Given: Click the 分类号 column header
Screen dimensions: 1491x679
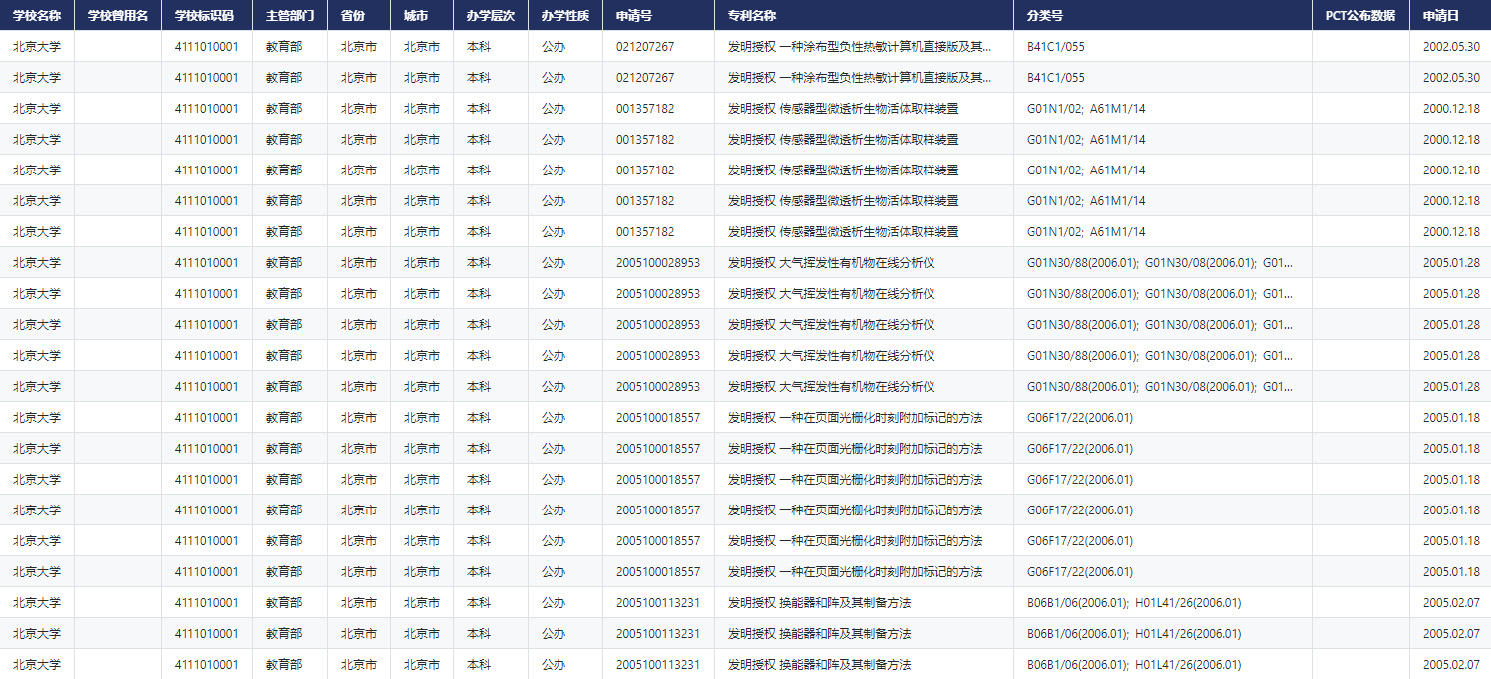Looking at the screenshot, I should click(x=1163, y=16).
